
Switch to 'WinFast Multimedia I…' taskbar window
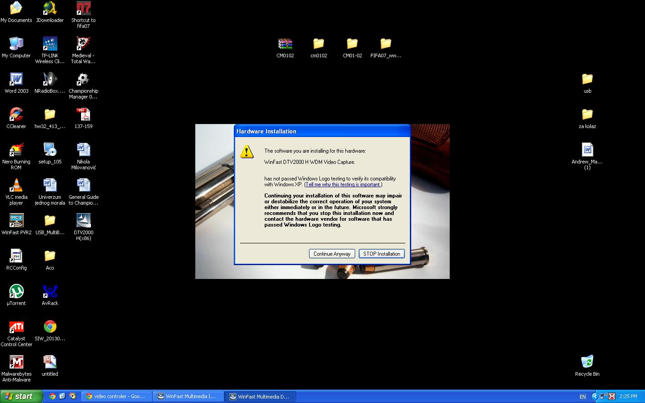click(188, 396)
